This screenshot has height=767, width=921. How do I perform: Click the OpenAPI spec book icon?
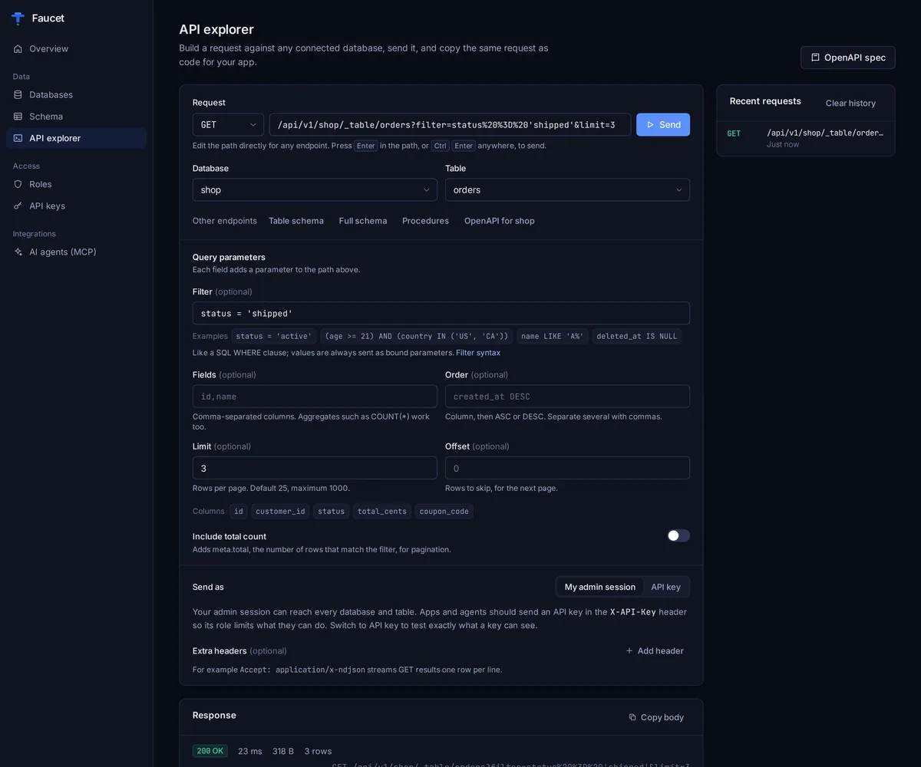click(x=815, y=58)
